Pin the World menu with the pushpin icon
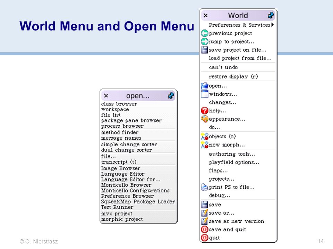333x249 pixels. click(x=271, y=15)
